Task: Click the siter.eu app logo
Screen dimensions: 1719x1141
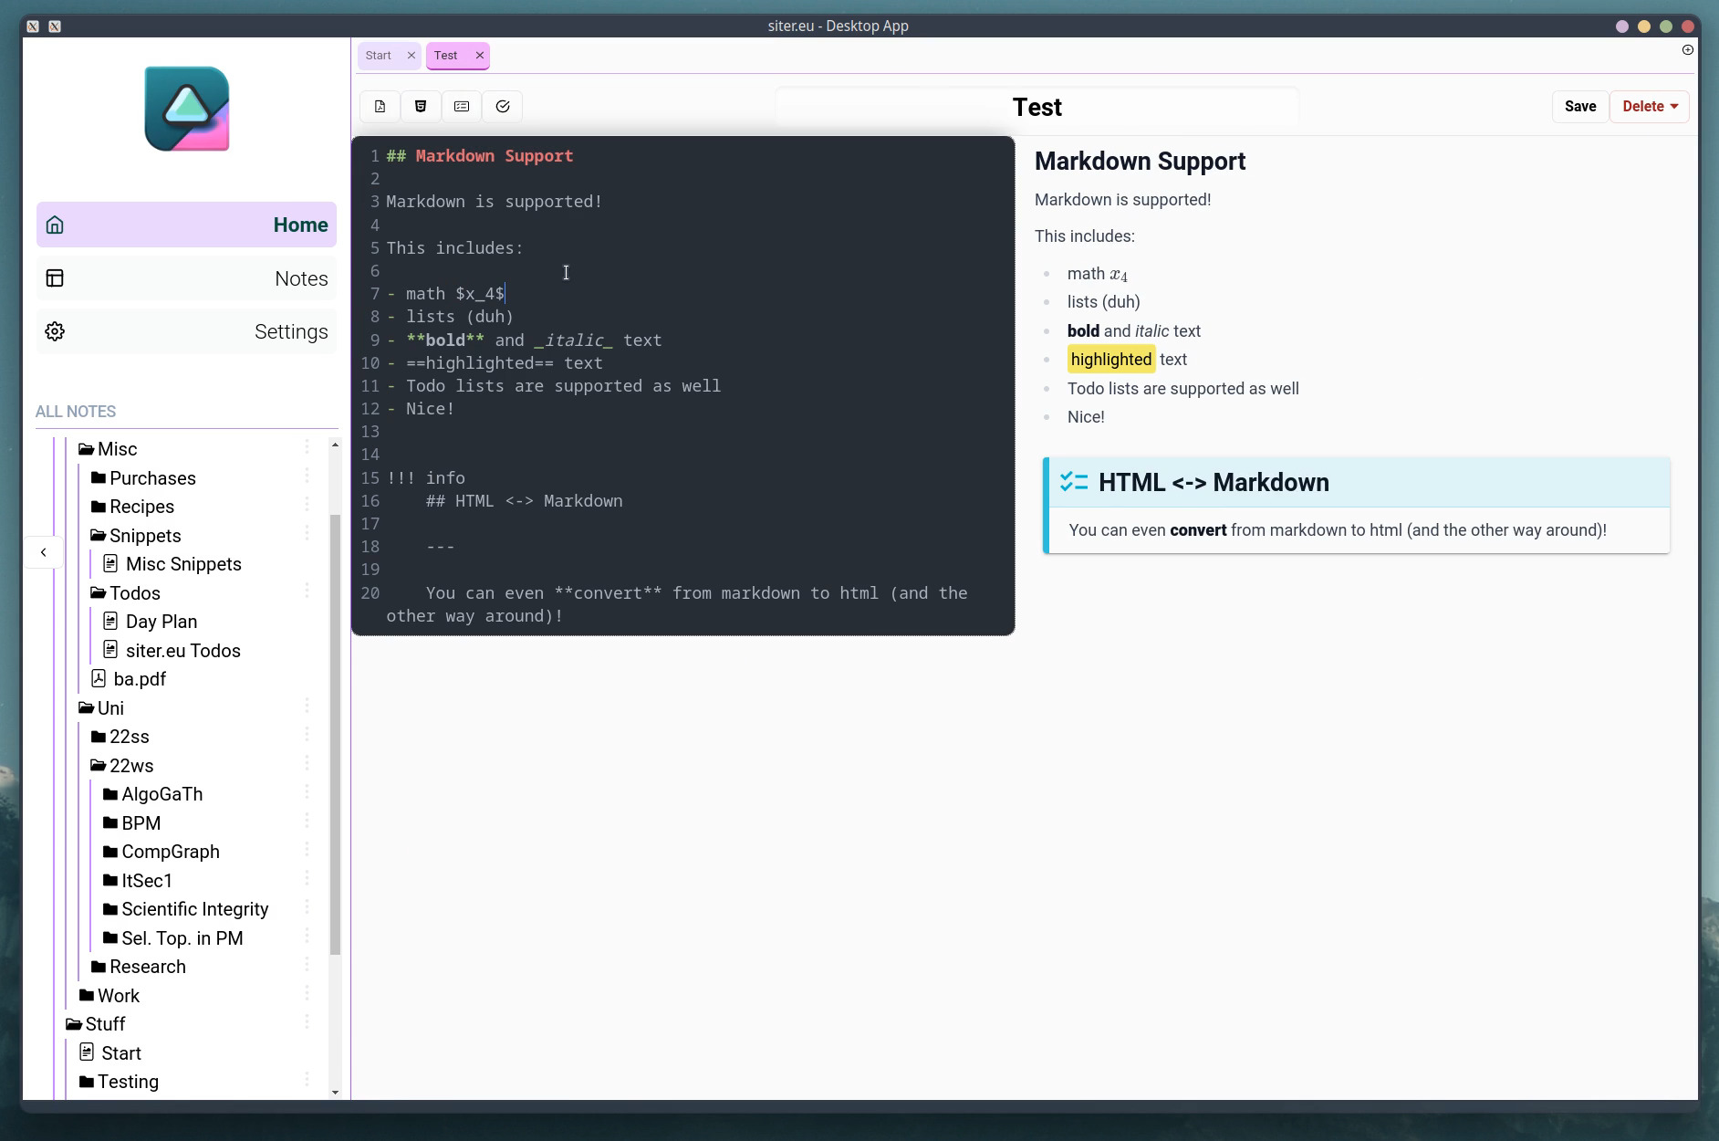Action: click(x=186, y=109)
